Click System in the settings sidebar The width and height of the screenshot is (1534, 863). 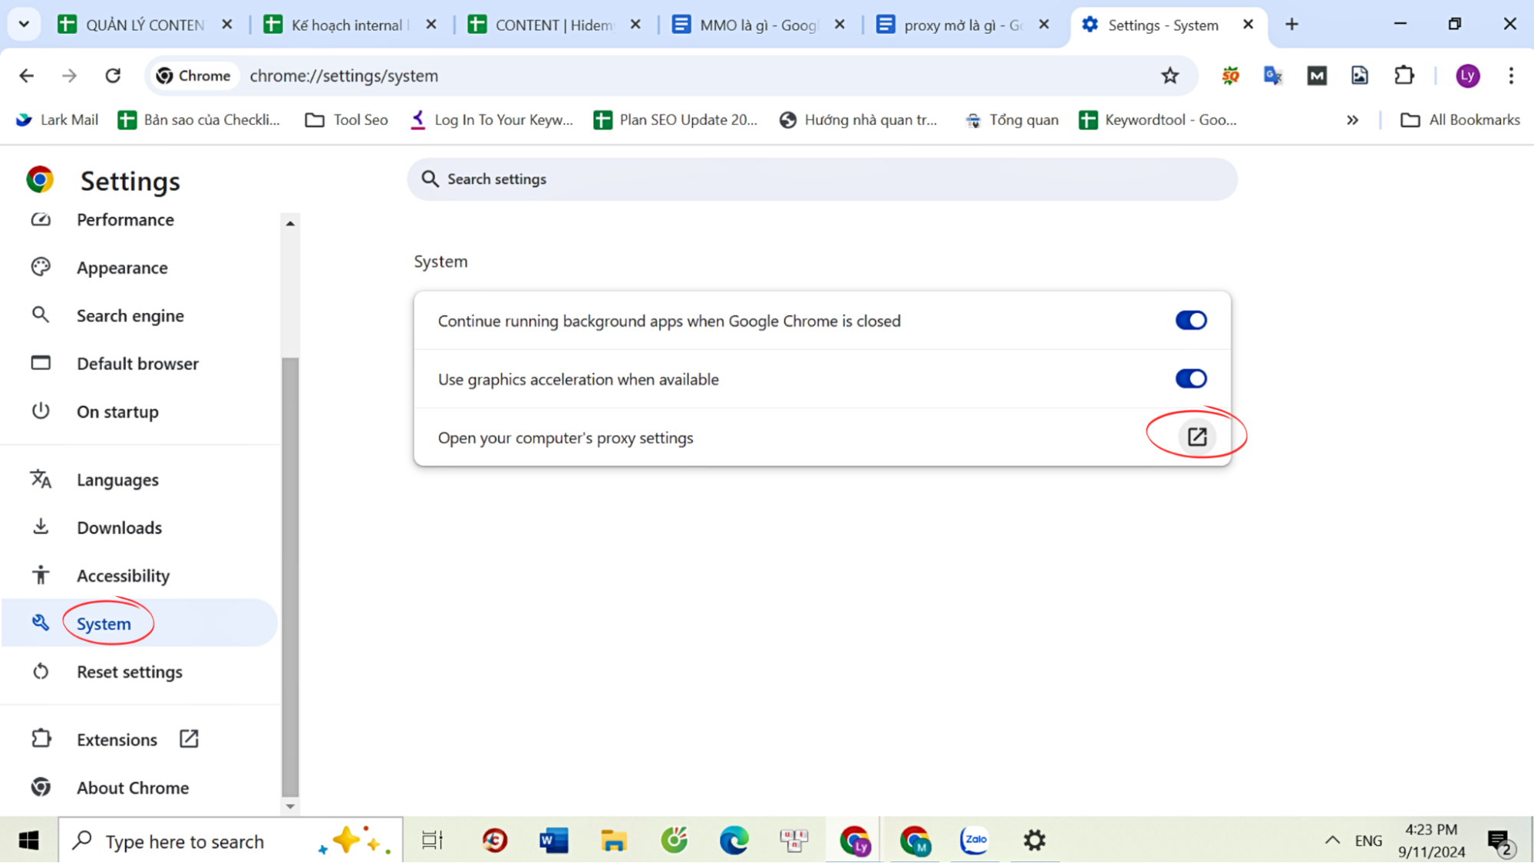[x=104, y=624]
